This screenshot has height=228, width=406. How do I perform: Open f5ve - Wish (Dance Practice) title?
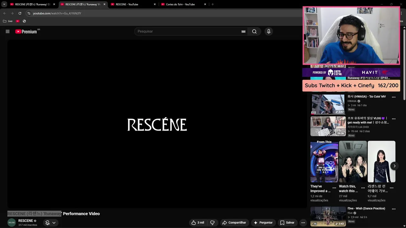tap(366, 208)
